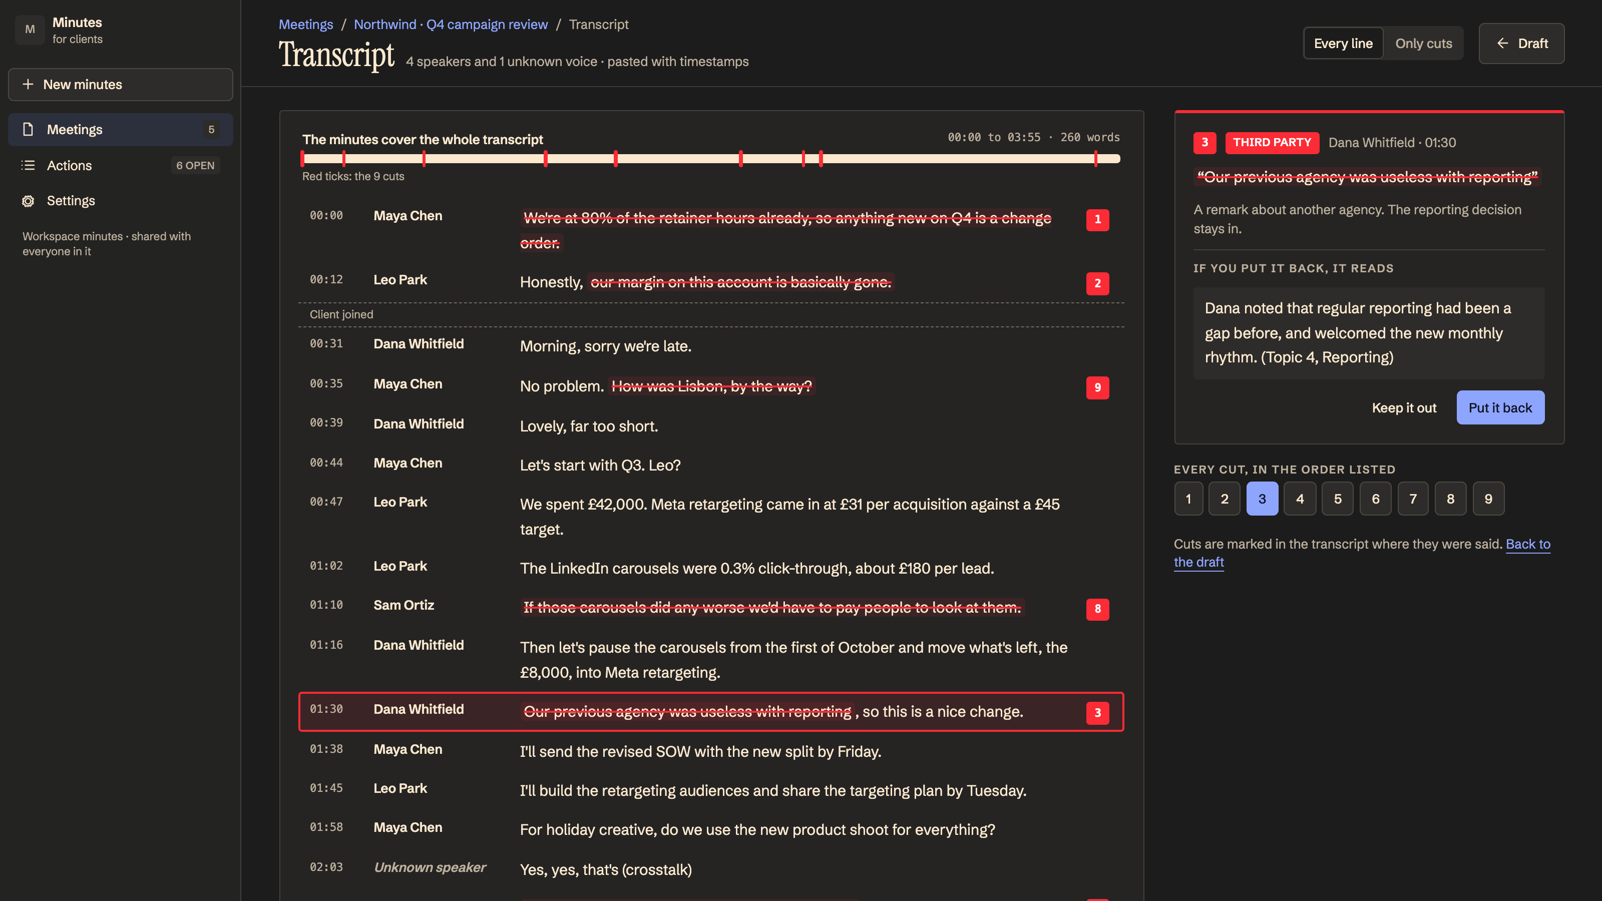This screenshot has height=901, width=1602.
Task: Click the struck-out 'How was Lisbon, by the way?'
Action: [711, 386]
